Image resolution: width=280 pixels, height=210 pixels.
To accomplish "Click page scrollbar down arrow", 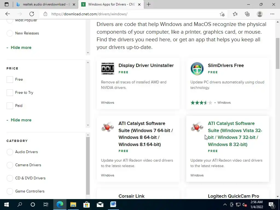I will click(x=278, y=197).
